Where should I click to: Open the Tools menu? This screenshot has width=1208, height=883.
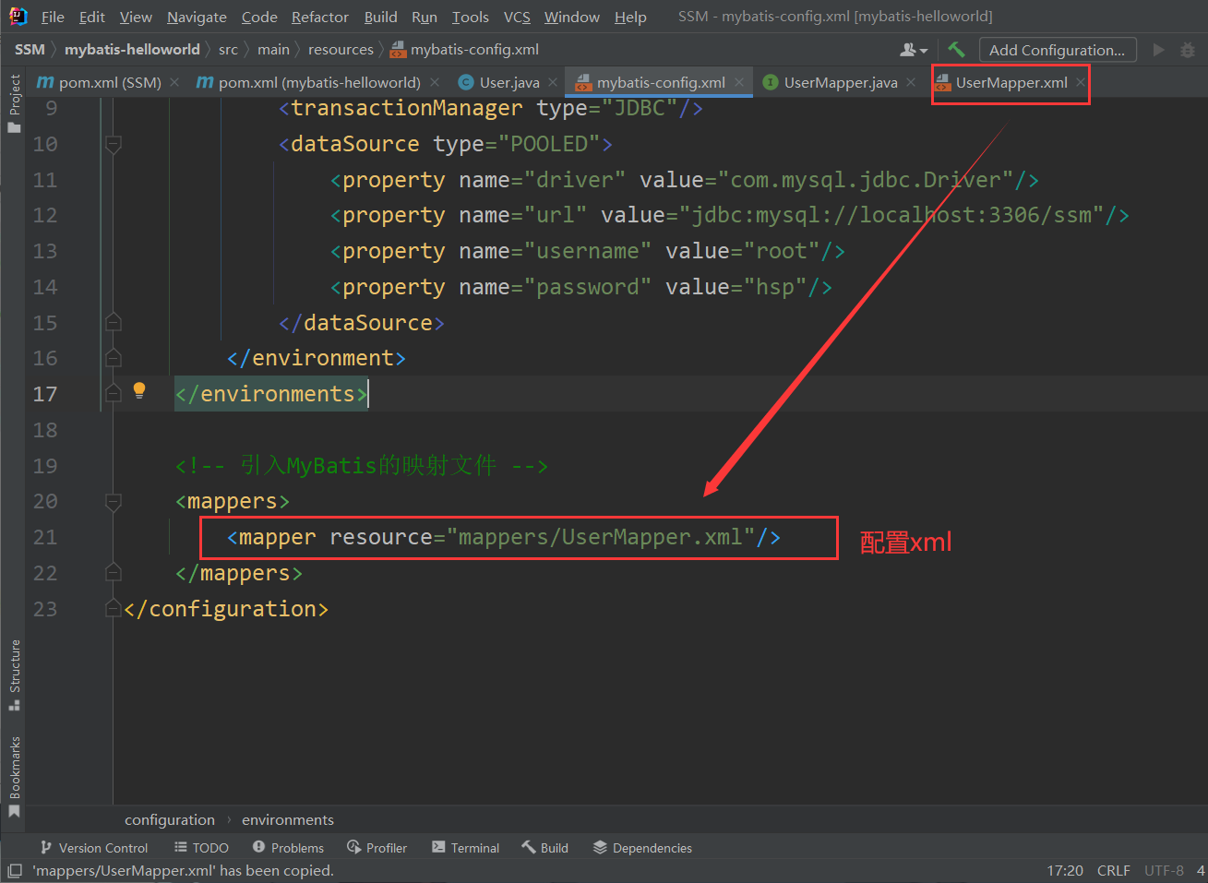click(470, 17)
